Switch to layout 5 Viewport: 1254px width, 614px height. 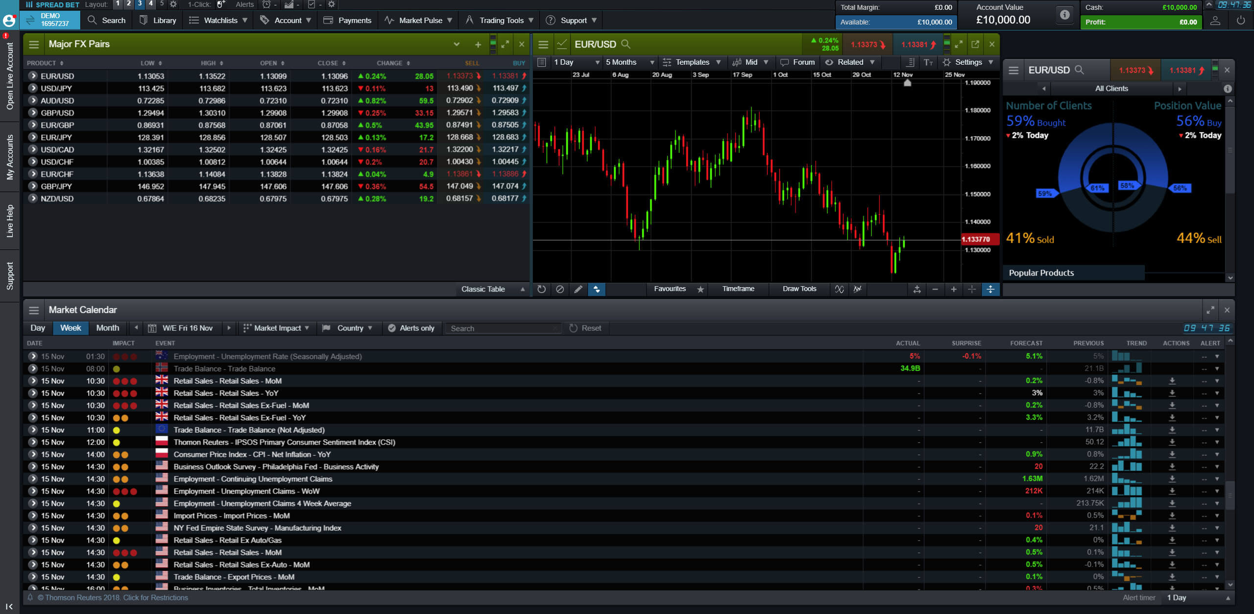162,4
